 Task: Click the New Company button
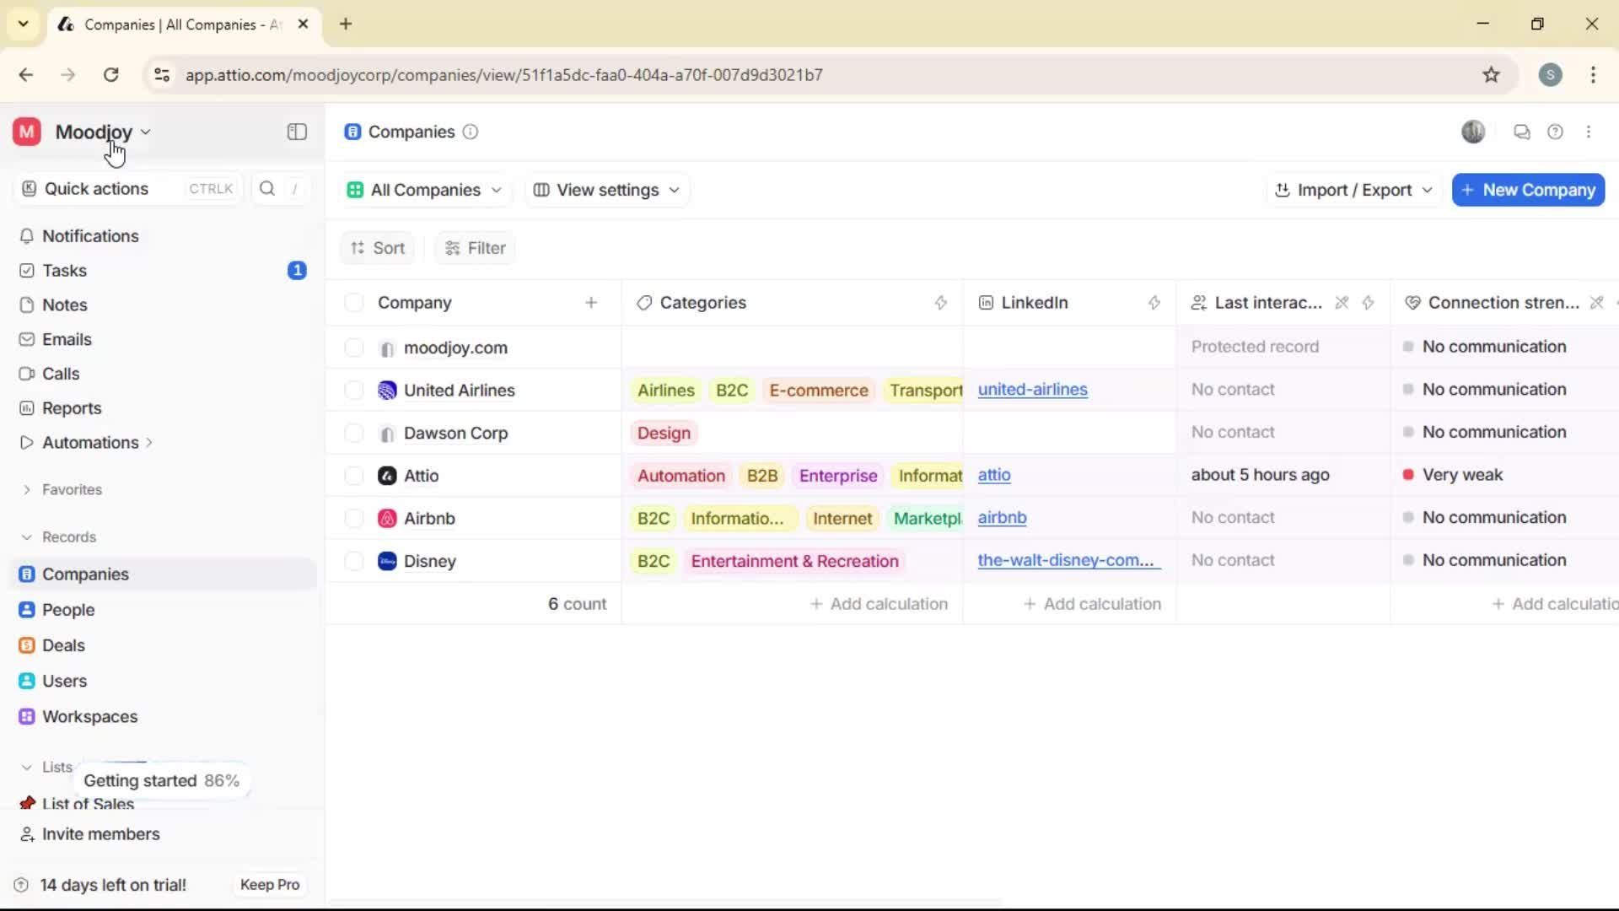[1528, 190]
